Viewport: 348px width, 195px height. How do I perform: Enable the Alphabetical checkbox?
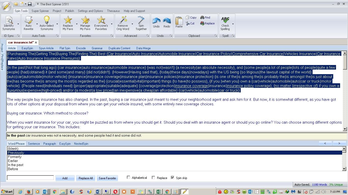[x=128, y=177]
